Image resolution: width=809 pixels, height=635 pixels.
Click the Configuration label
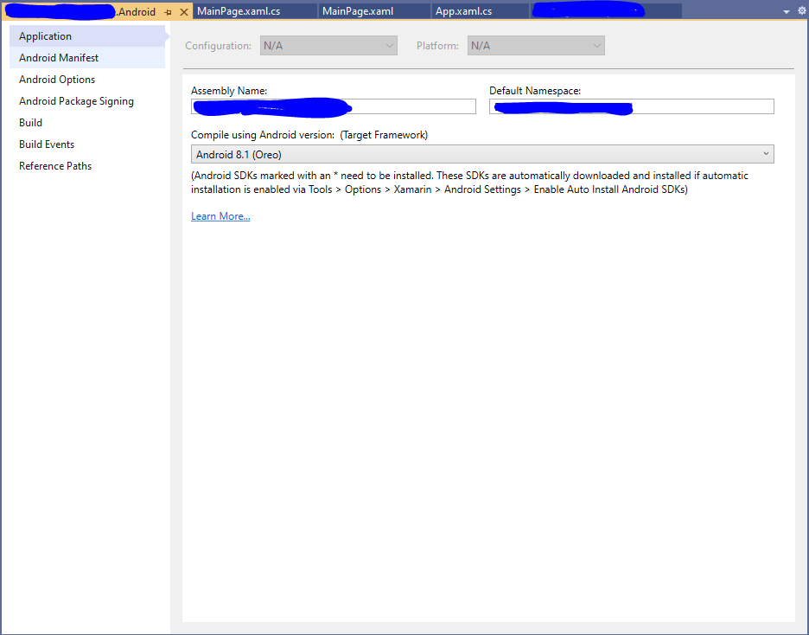tap(219, 46)
